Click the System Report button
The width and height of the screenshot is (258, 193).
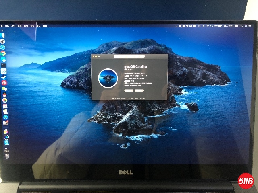point(129,90)
